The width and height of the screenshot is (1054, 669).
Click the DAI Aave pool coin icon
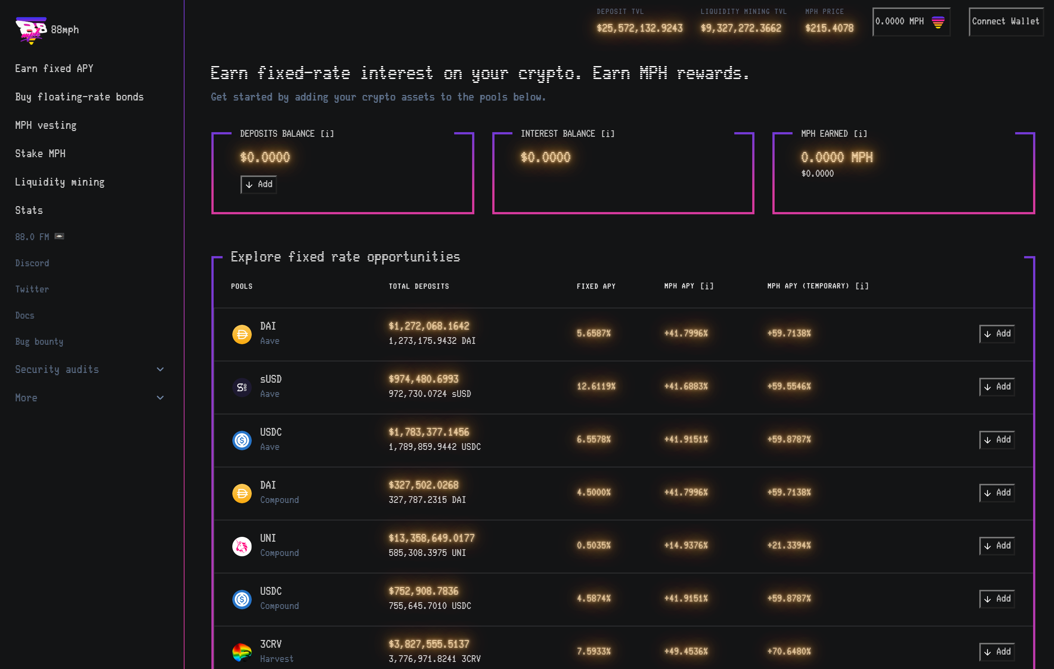(x=242, y=334)
